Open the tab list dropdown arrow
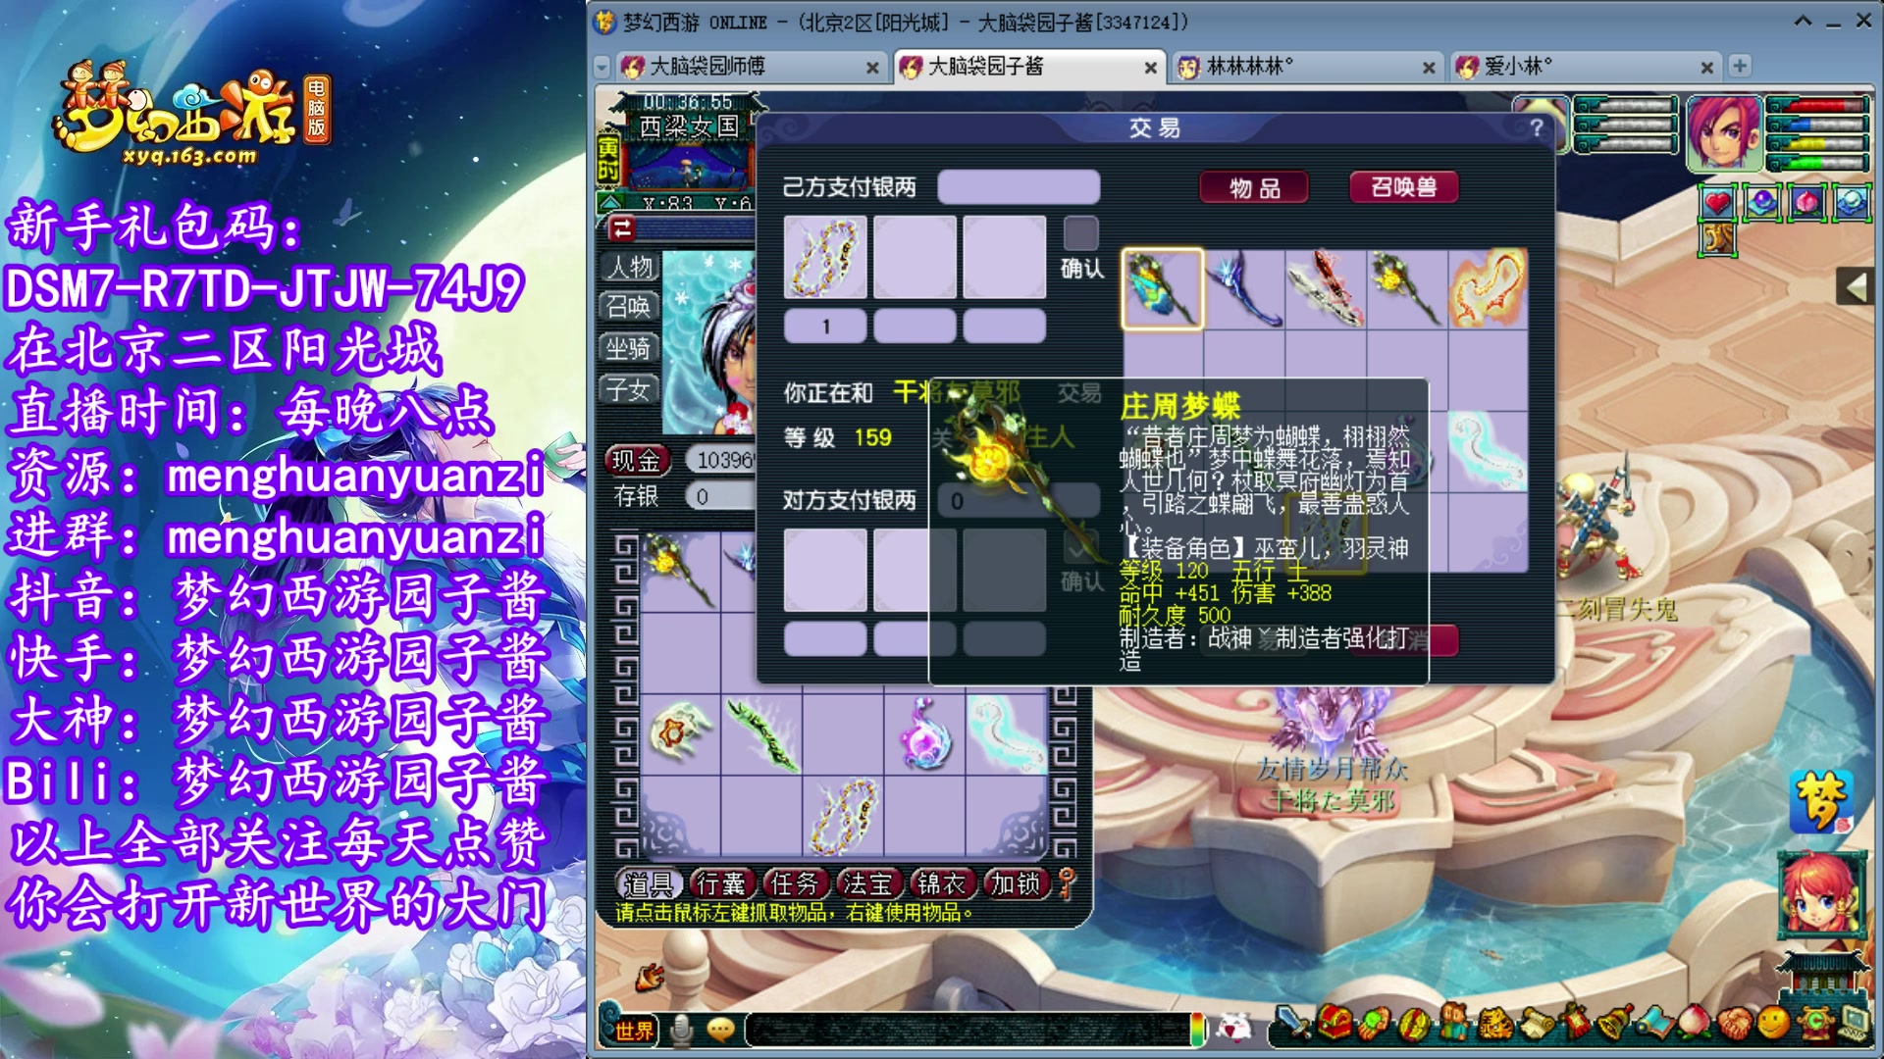1884x1059 pixels. pos(602,67)
